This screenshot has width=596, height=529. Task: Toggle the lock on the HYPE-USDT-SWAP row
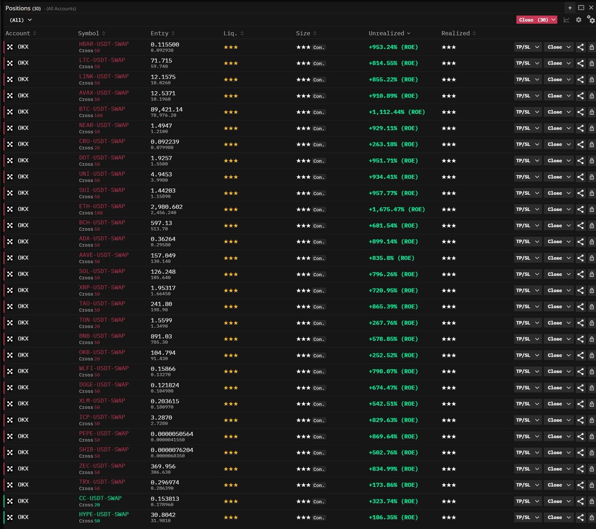(x=592, y=518)
